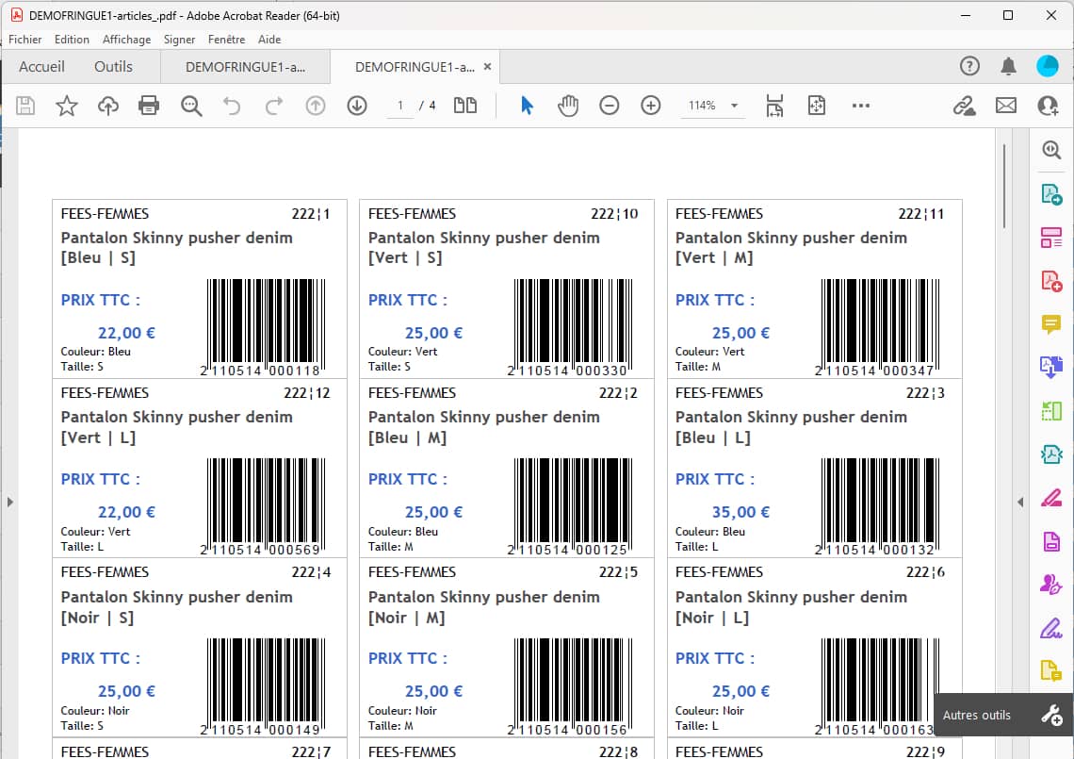Click 'Couleur: Noir' on the 222¦4 label
The height and width of the screenshot is (759, 1074).
point(95,711)
